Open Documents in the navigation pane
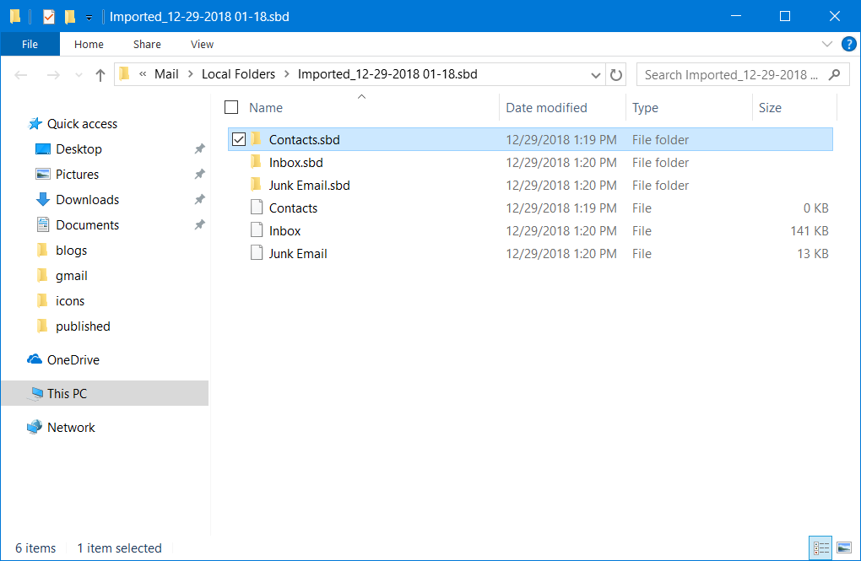Screen dimensions: 861x561 pyautogui.click(x=87, y=225)
